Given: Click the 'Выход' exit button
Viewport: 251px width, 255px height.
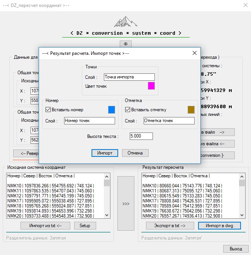Looking at the screenshot, I should click(236, 248).
